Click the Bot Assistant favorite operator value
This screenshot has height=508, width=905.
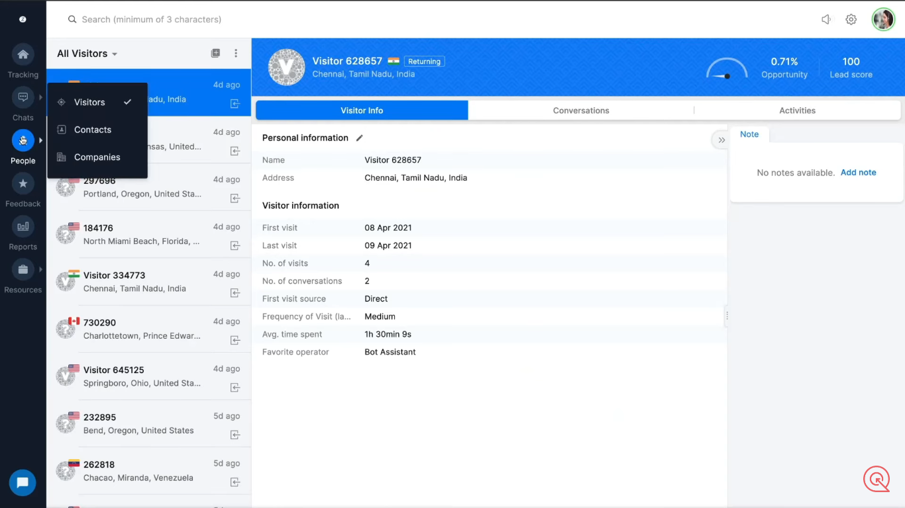click(x=390, y=352)
